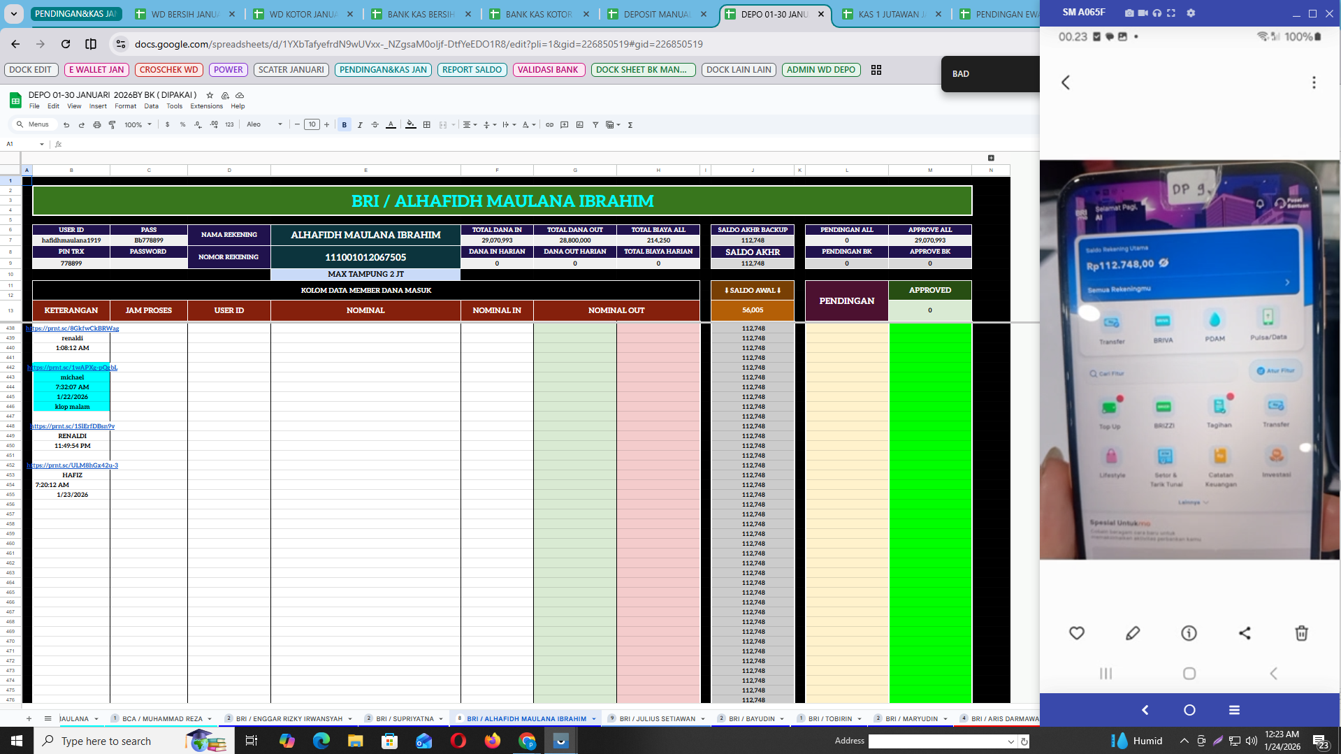This screenshot has height=754, width=1341.
Task: Open the File menu
Action: coord(34,106)
